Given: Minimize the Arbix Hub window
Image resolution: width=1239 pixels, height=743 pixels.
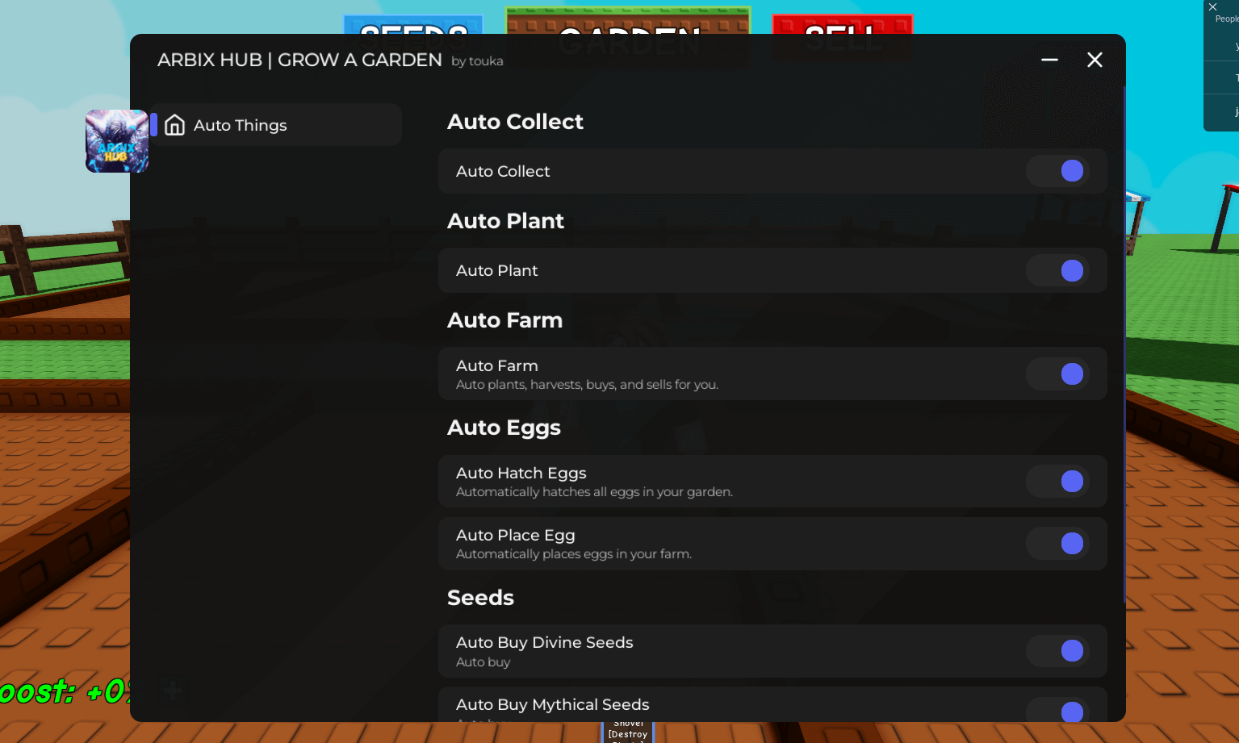Looking at the screenshot, I should click(x=1049, y=60).
